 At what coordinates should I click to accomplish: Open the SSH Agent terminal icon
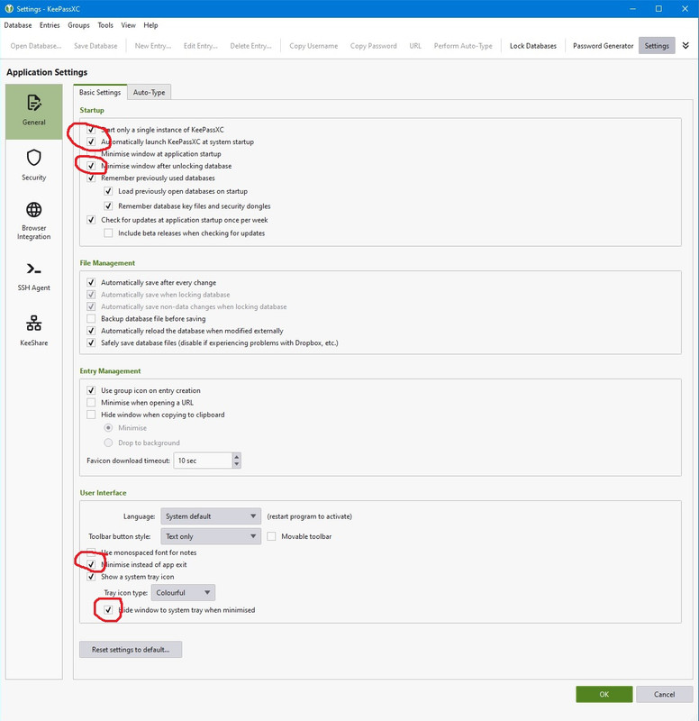click(34, 269)
